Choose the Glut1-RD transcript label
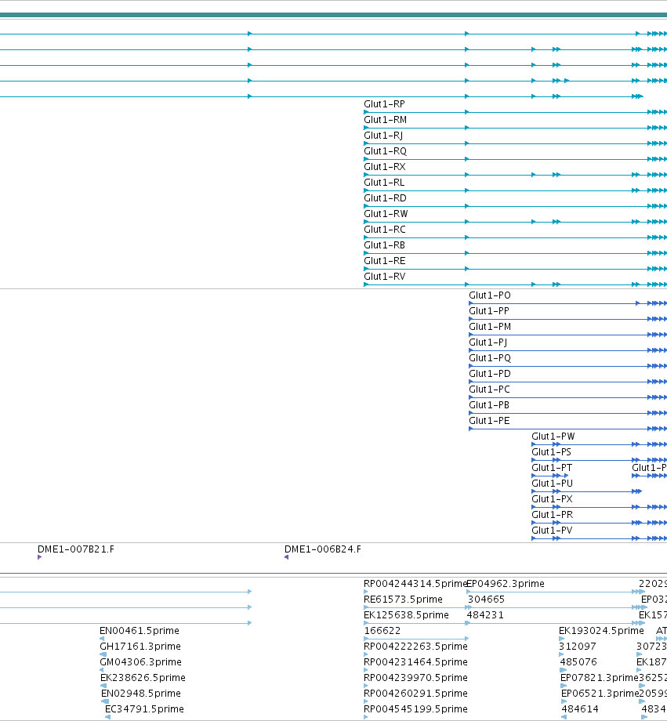 pyautogui.click(x=385, y=198)
